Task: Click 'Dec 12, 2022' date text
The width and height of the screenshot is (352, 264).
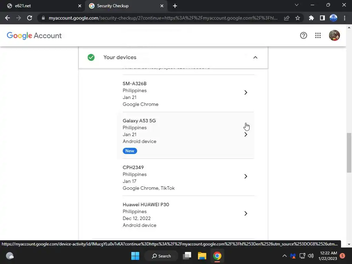Action: [x=136, y=218]
